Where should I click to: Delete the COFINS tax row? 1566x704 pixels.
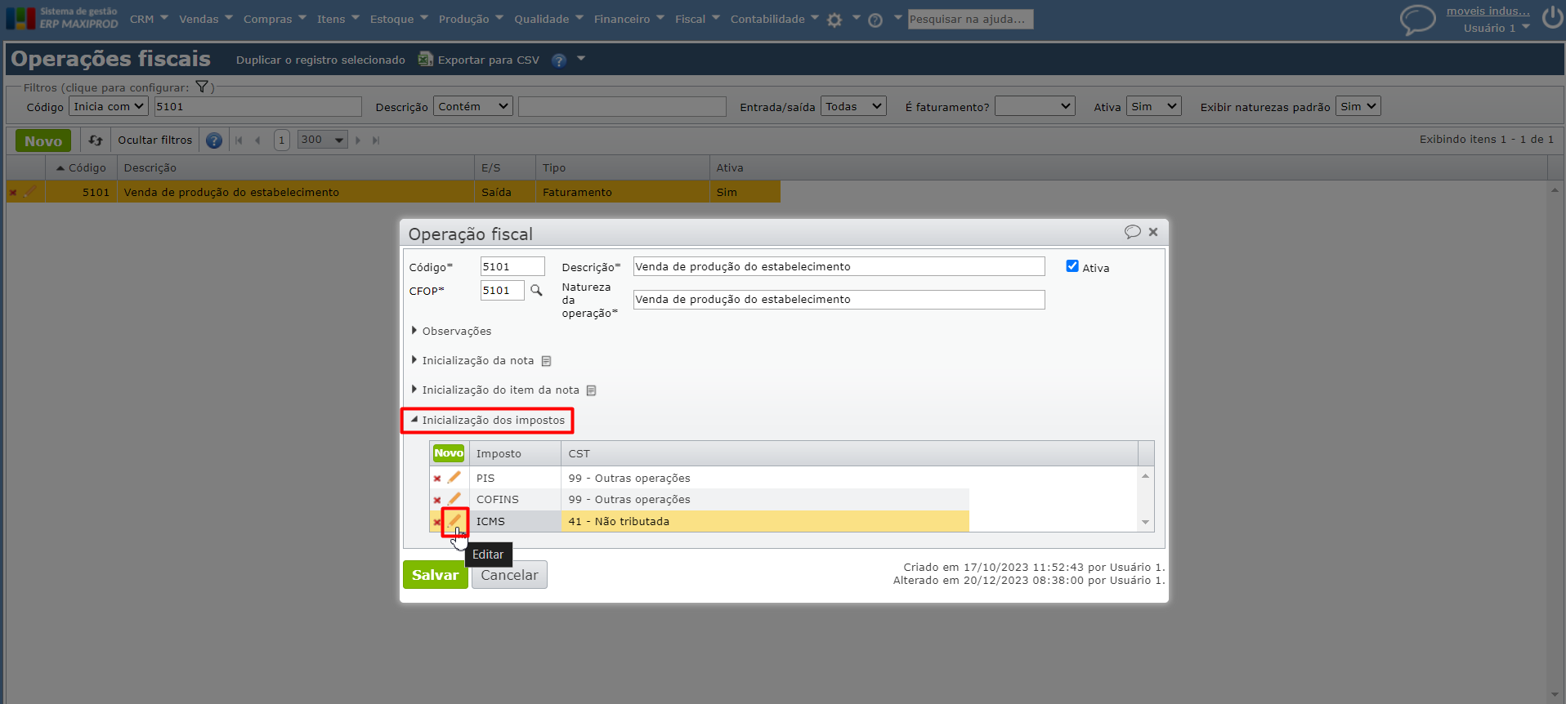[x=437, y=500]
